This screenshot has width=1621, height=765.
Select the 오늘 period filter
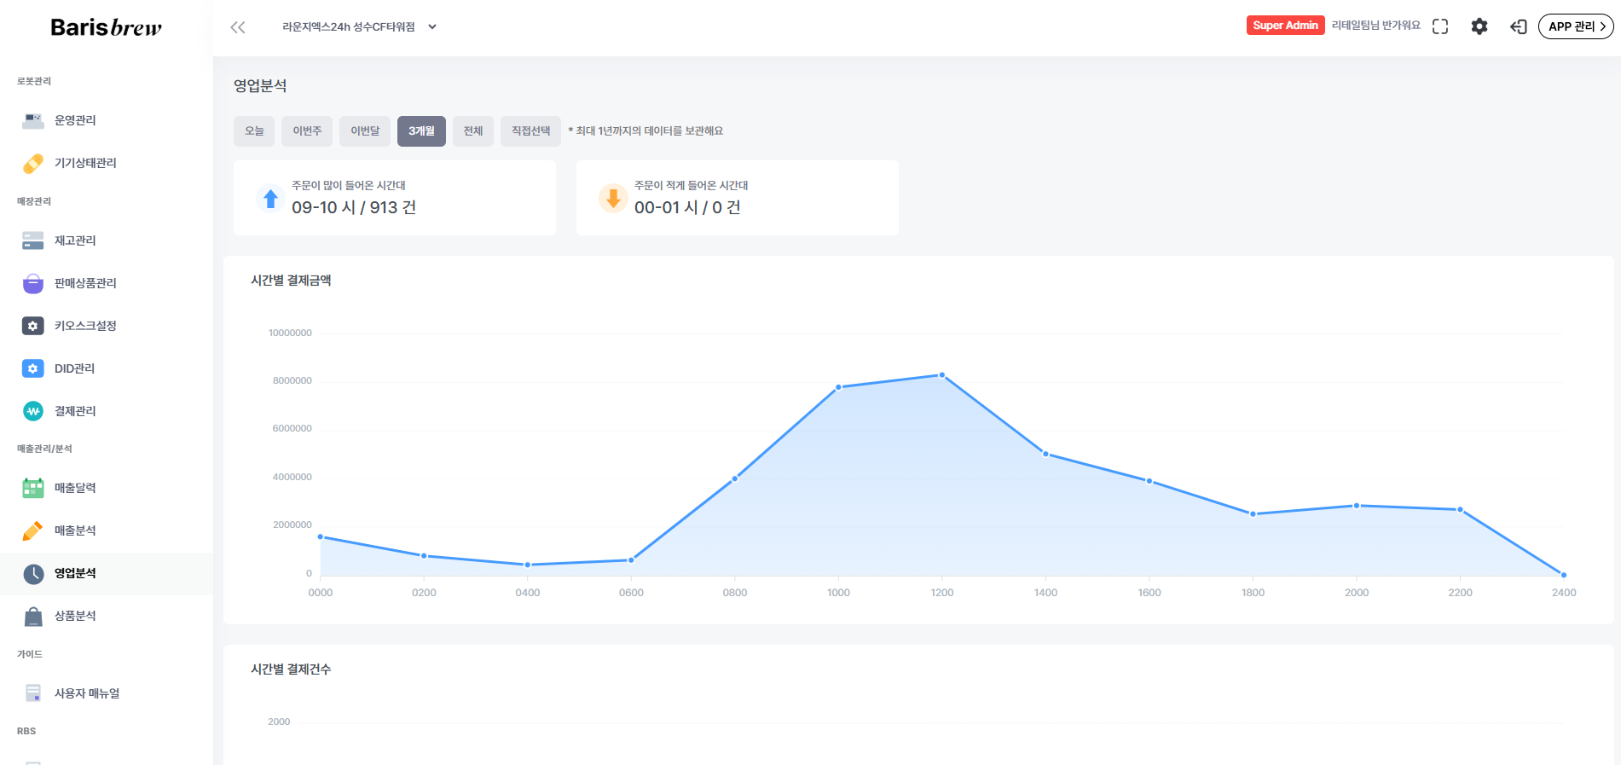pos(254,131)
